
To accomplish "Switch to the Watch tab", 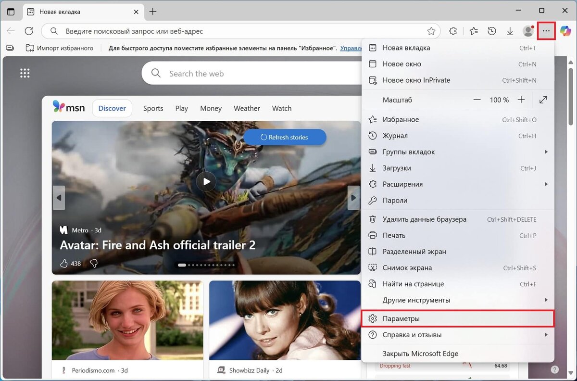I will tap(282, 108).
